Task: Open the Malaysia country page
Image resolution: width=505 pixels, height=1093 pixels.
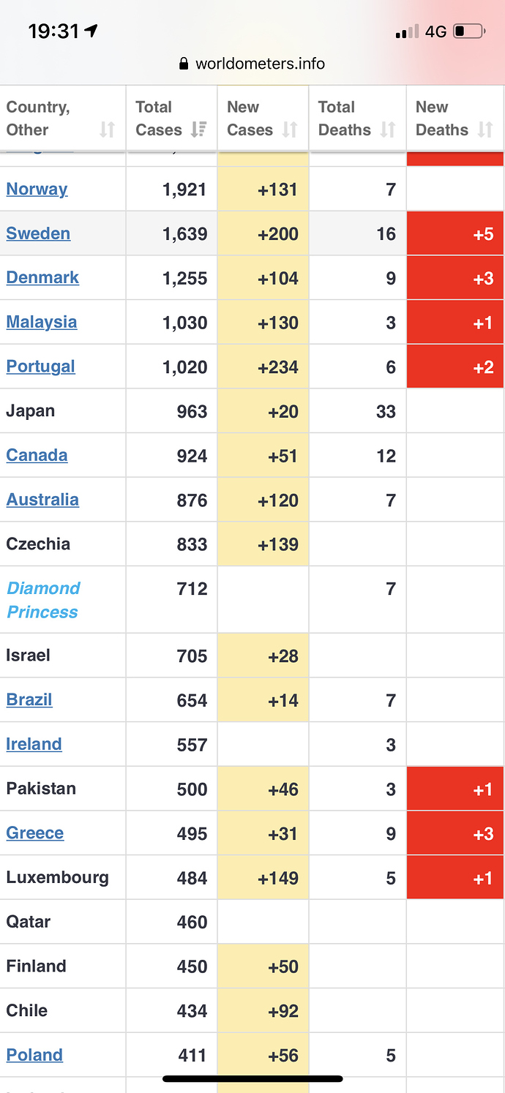Action: click(x=42, y=322)
